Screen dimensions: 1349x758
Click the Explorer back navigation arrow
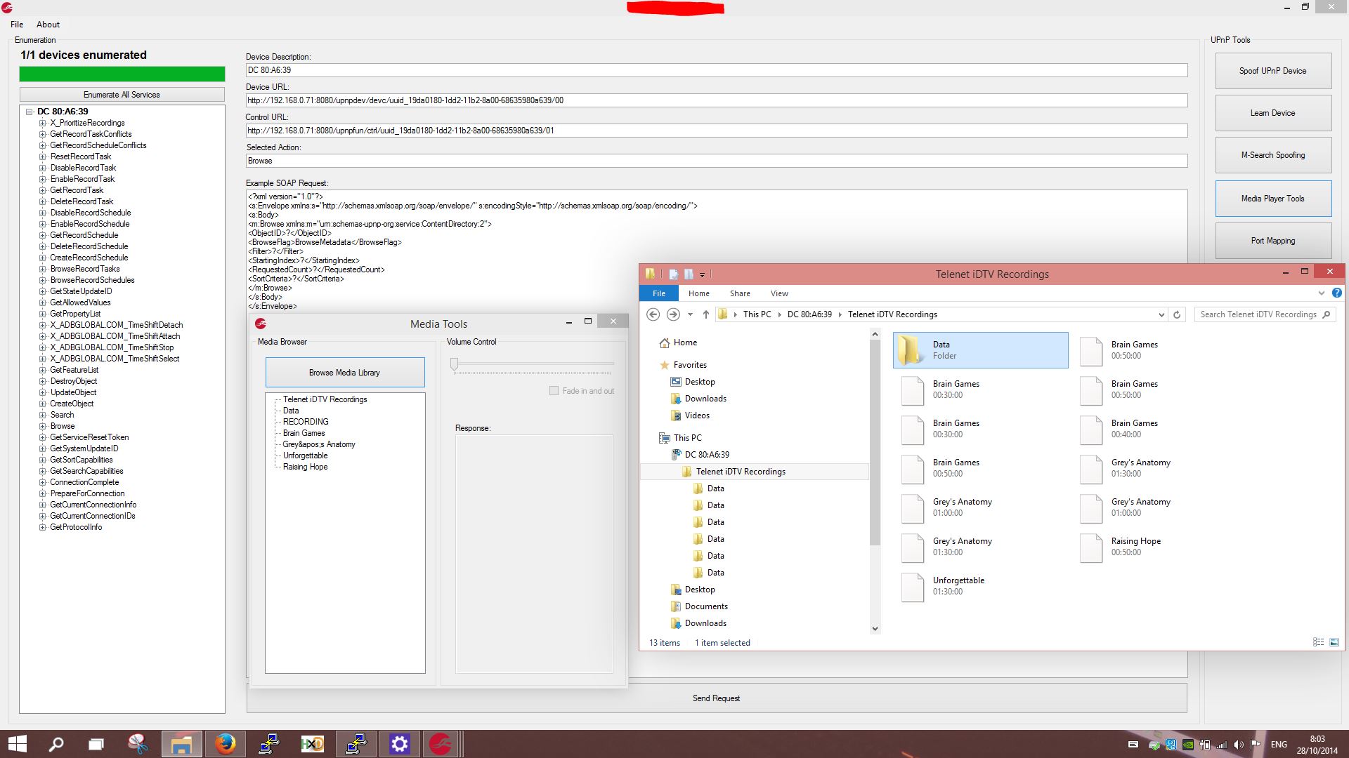pos(653,314)
